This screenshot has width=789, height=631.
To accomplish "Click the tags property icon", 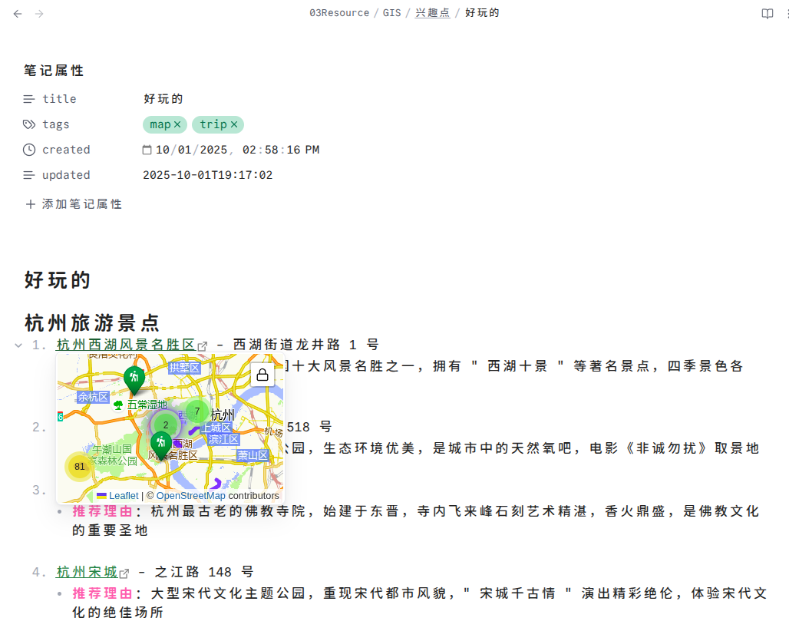I will pyautogui.click(x=29, y=124).
